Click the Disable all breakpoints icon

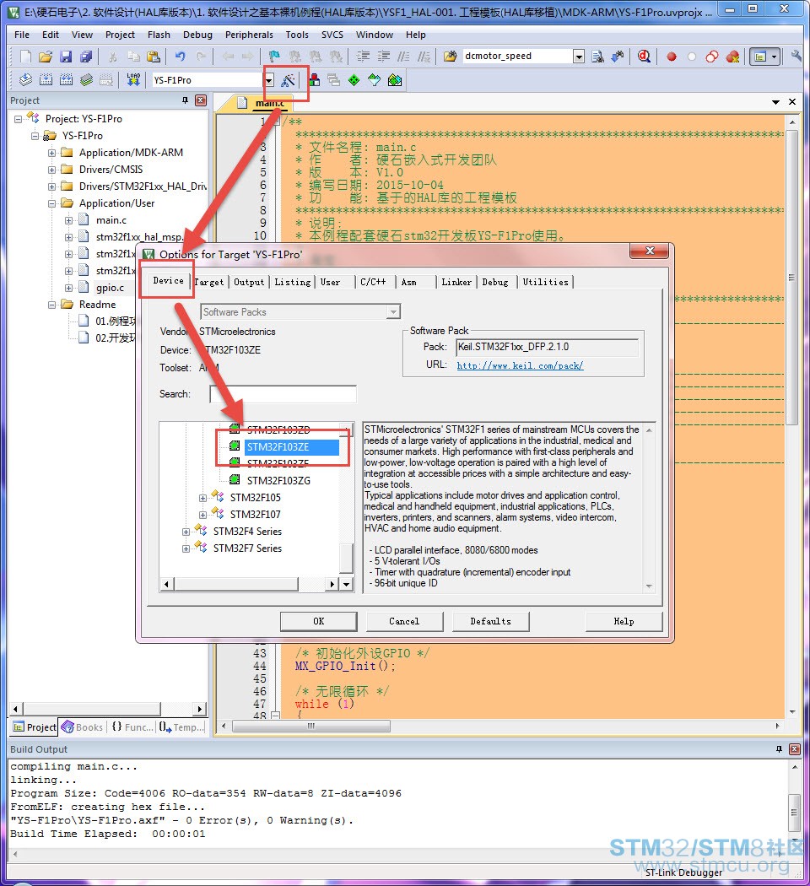(x=712, y=57)
